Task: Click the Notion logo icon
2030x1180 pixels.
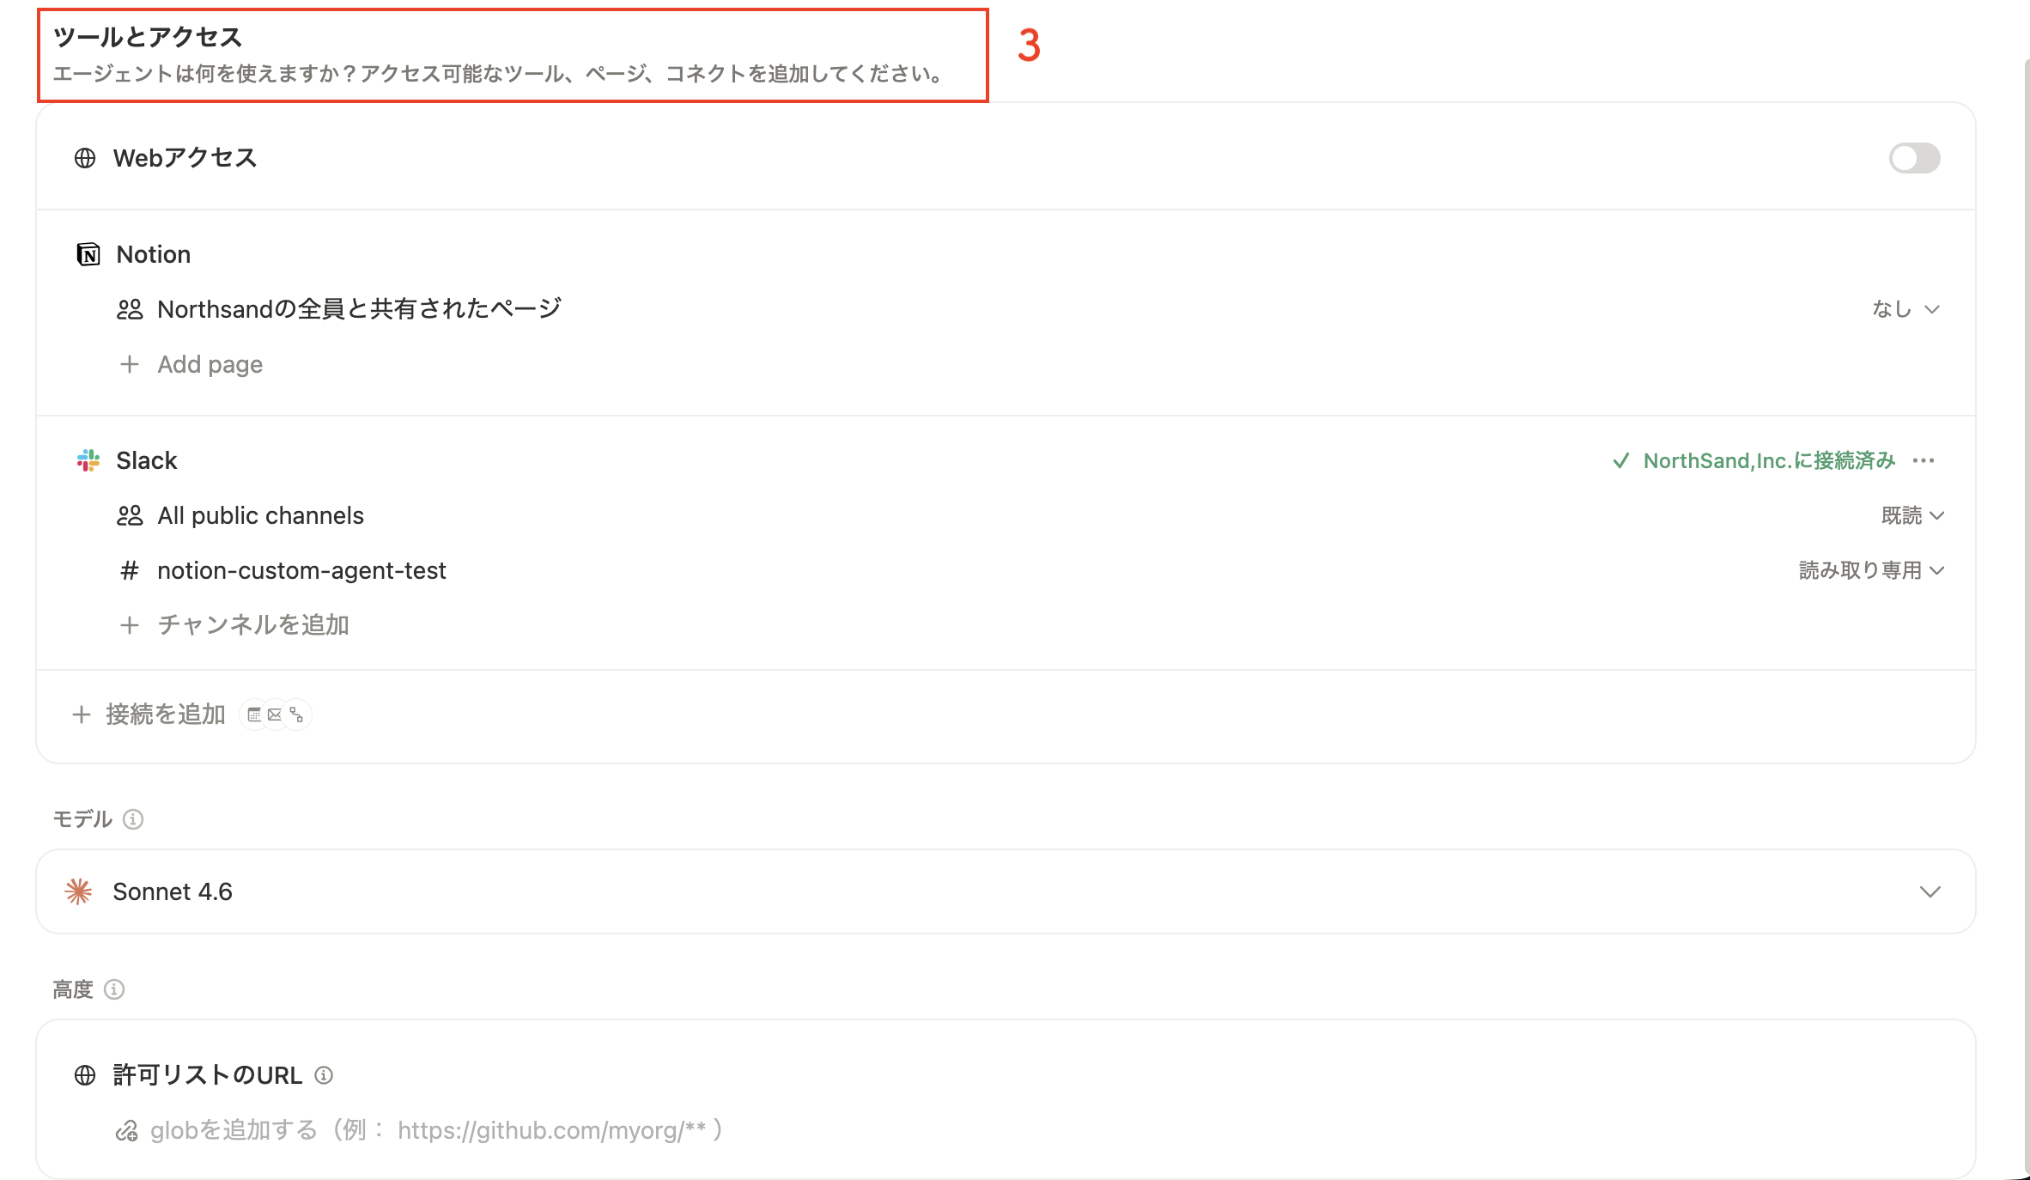Action: point(88,254)
